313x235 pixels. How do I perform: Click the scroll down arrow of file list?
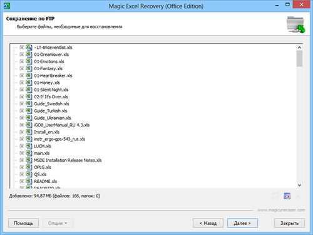[x=299, y=185]
